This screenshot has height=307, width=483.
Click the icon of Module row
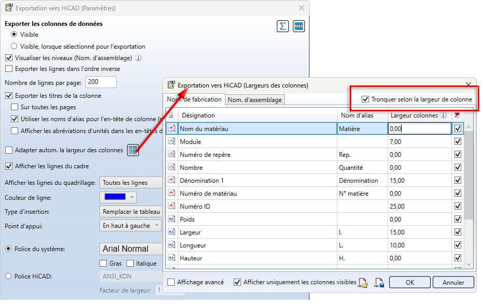click(172, 141)
